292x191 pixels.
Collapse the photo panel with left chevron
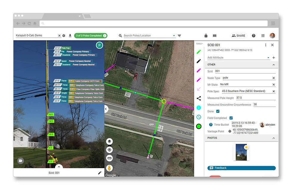(x=106, y=109)
